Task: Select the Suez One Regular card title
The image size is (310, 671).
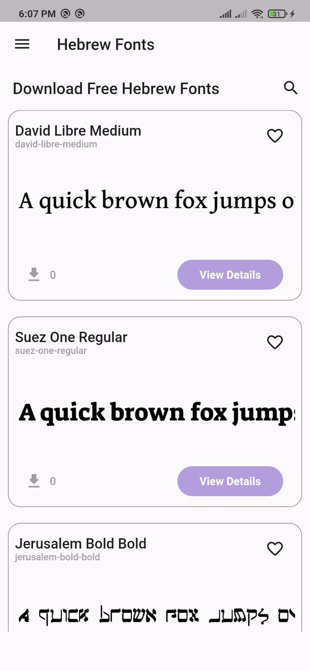Action: [x=71, y=337]
